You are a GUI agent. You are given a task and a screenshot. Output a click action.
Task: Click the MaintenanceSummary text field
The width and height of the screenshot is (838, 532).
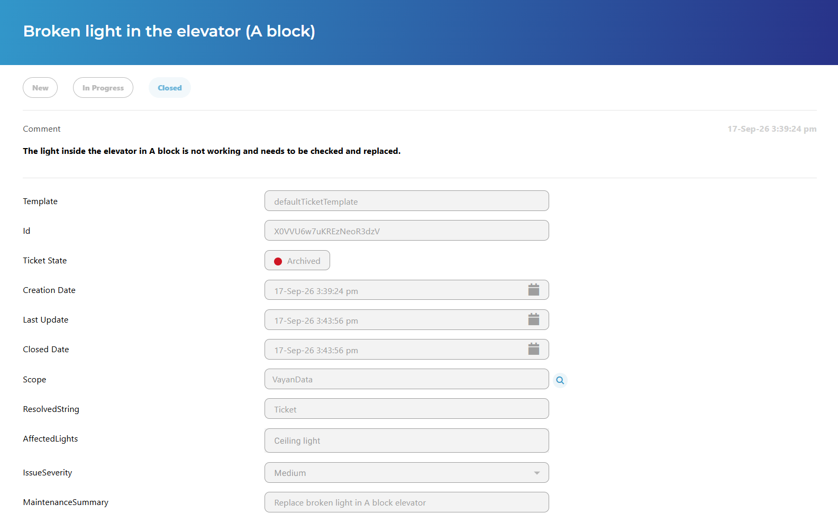coord(406,502)
